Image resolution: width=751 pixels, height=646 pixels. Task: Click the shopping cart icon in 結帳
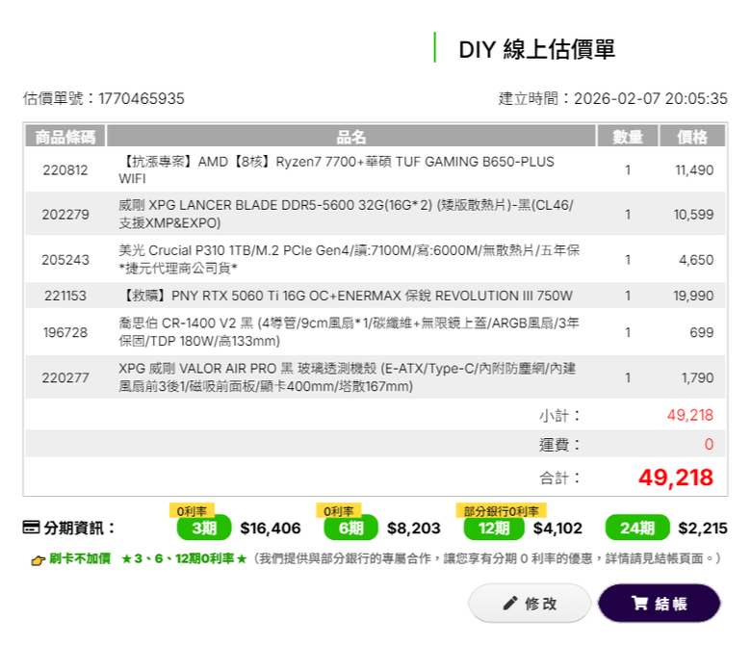(639, 603)
